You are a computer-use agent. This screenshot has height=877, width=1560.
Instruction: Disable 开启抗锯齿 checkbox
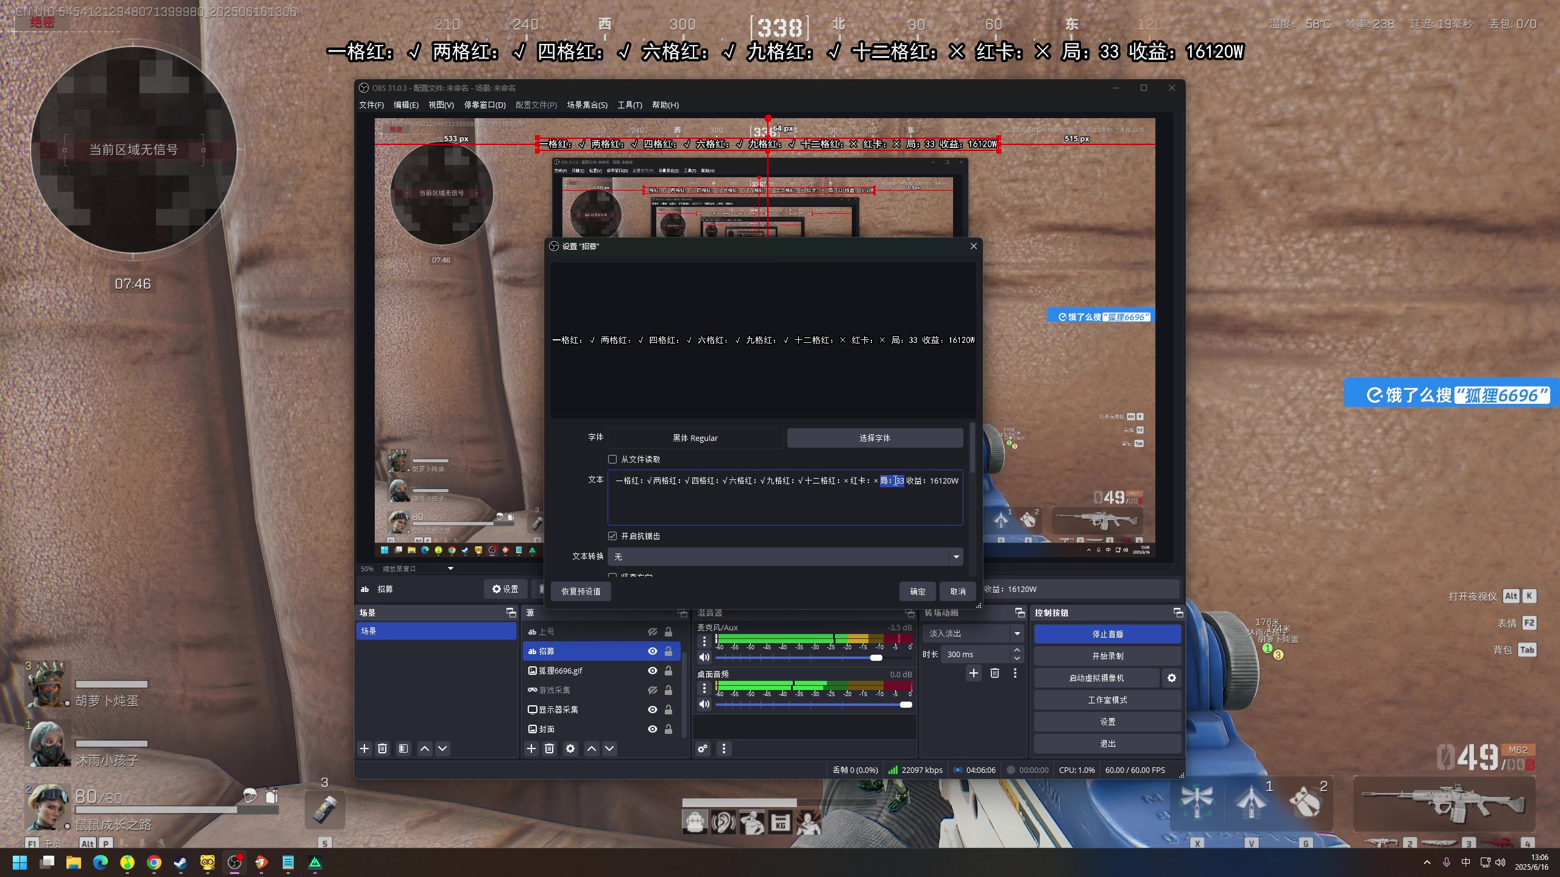[612, 536]
